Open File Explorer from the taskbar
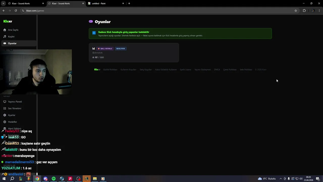Viewport: 323px width, 182px height. point(95,179)
